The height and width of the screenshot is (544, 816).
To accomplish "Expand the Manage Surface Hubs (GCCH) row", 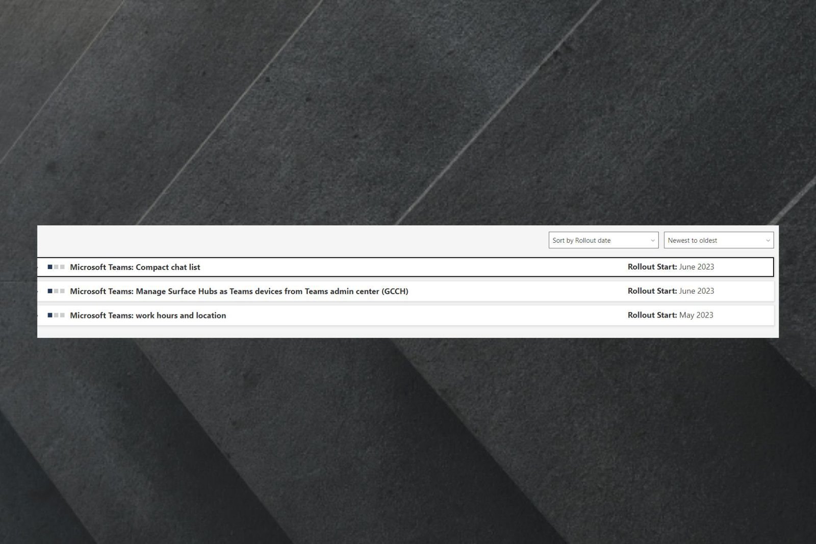I will click(405, 291).
